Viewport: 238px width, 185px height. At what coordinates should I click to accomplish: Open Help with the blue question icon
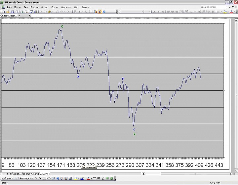coord(104,12)
